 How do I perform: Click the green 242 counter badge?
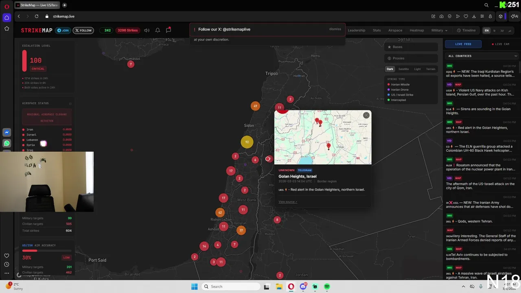click(x=107, y=30)
